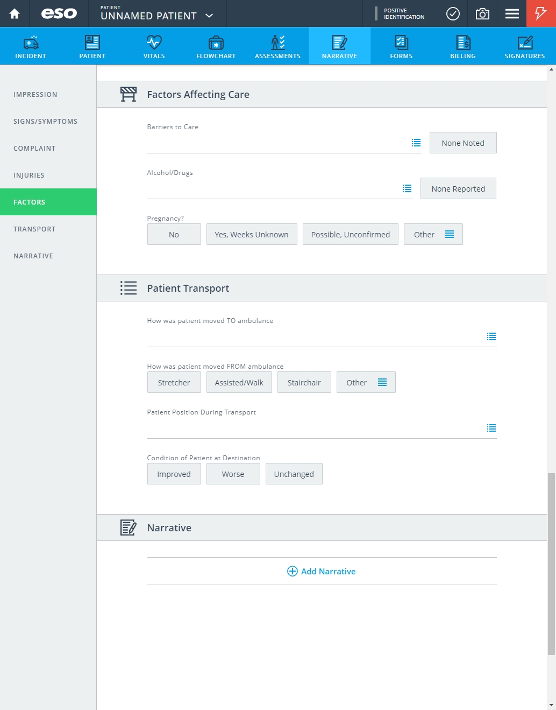The image size is (556, 710).
Task: Click the None Noted button
Action: coord(463,143)
